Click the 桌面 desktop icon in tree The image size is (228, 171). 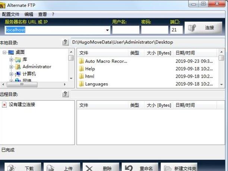[11, 52]
